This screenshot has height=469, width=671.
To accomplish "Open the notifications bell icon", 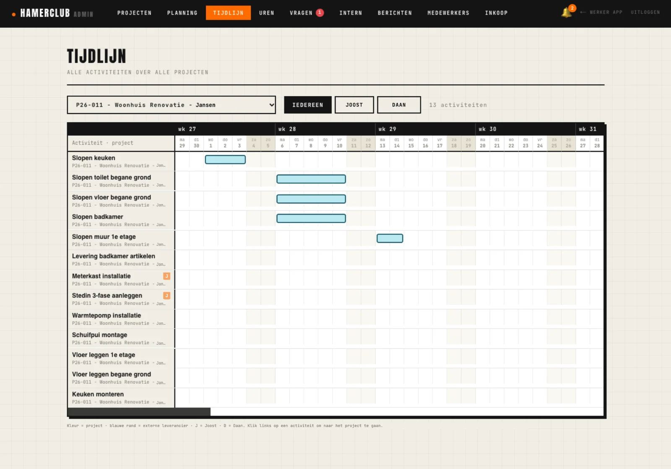I will [x=567, y=12].
